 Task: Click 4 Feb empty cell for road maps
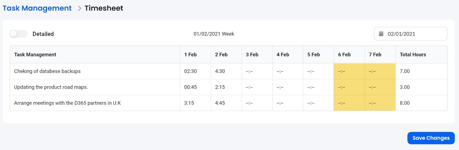tap(287, 87)
